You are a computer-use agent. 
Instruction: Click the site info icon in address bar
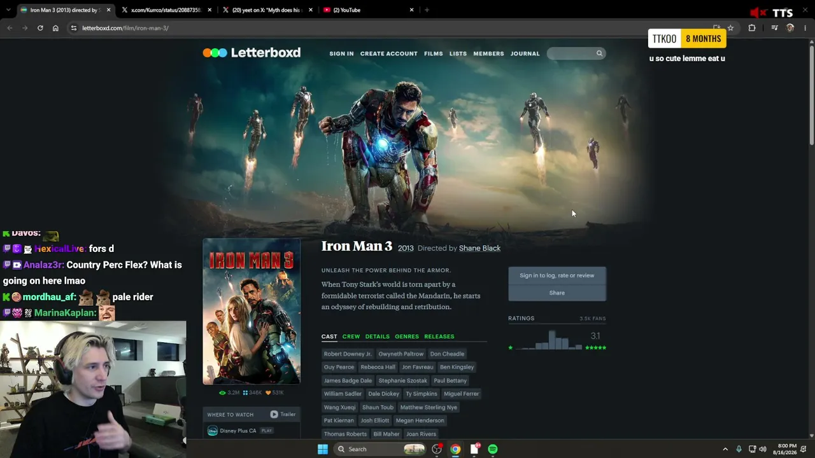coord(74,28)
